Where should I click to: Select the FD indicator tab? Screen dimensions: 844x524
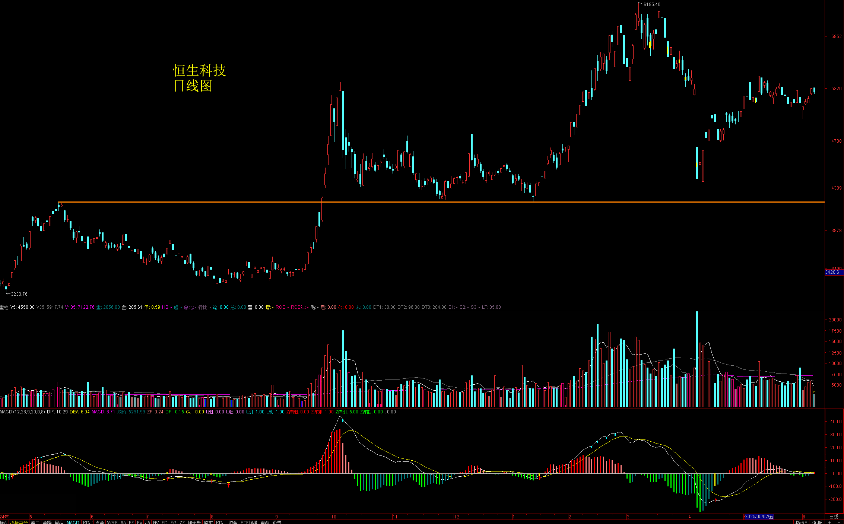[x=164, y=522]
